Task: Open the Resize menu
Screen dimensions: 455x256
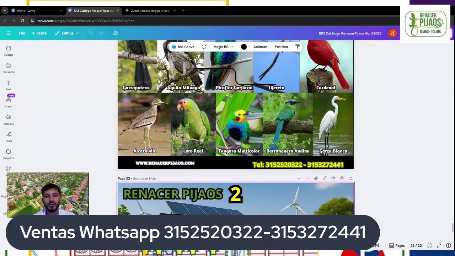Action: point(39,33)
